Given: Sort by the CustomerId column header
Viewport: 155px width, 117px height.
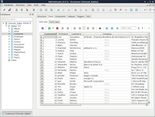Looking at the screenshot, I should pyautogui.click(x=51, y=34).
